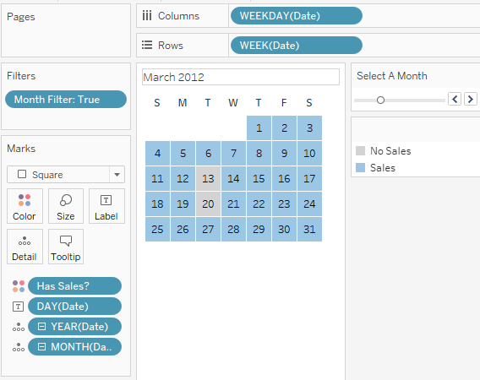Expand the MONTH(Date) pill hierarchy
Screen dimensions: 480x380
(x=41, y=347)
